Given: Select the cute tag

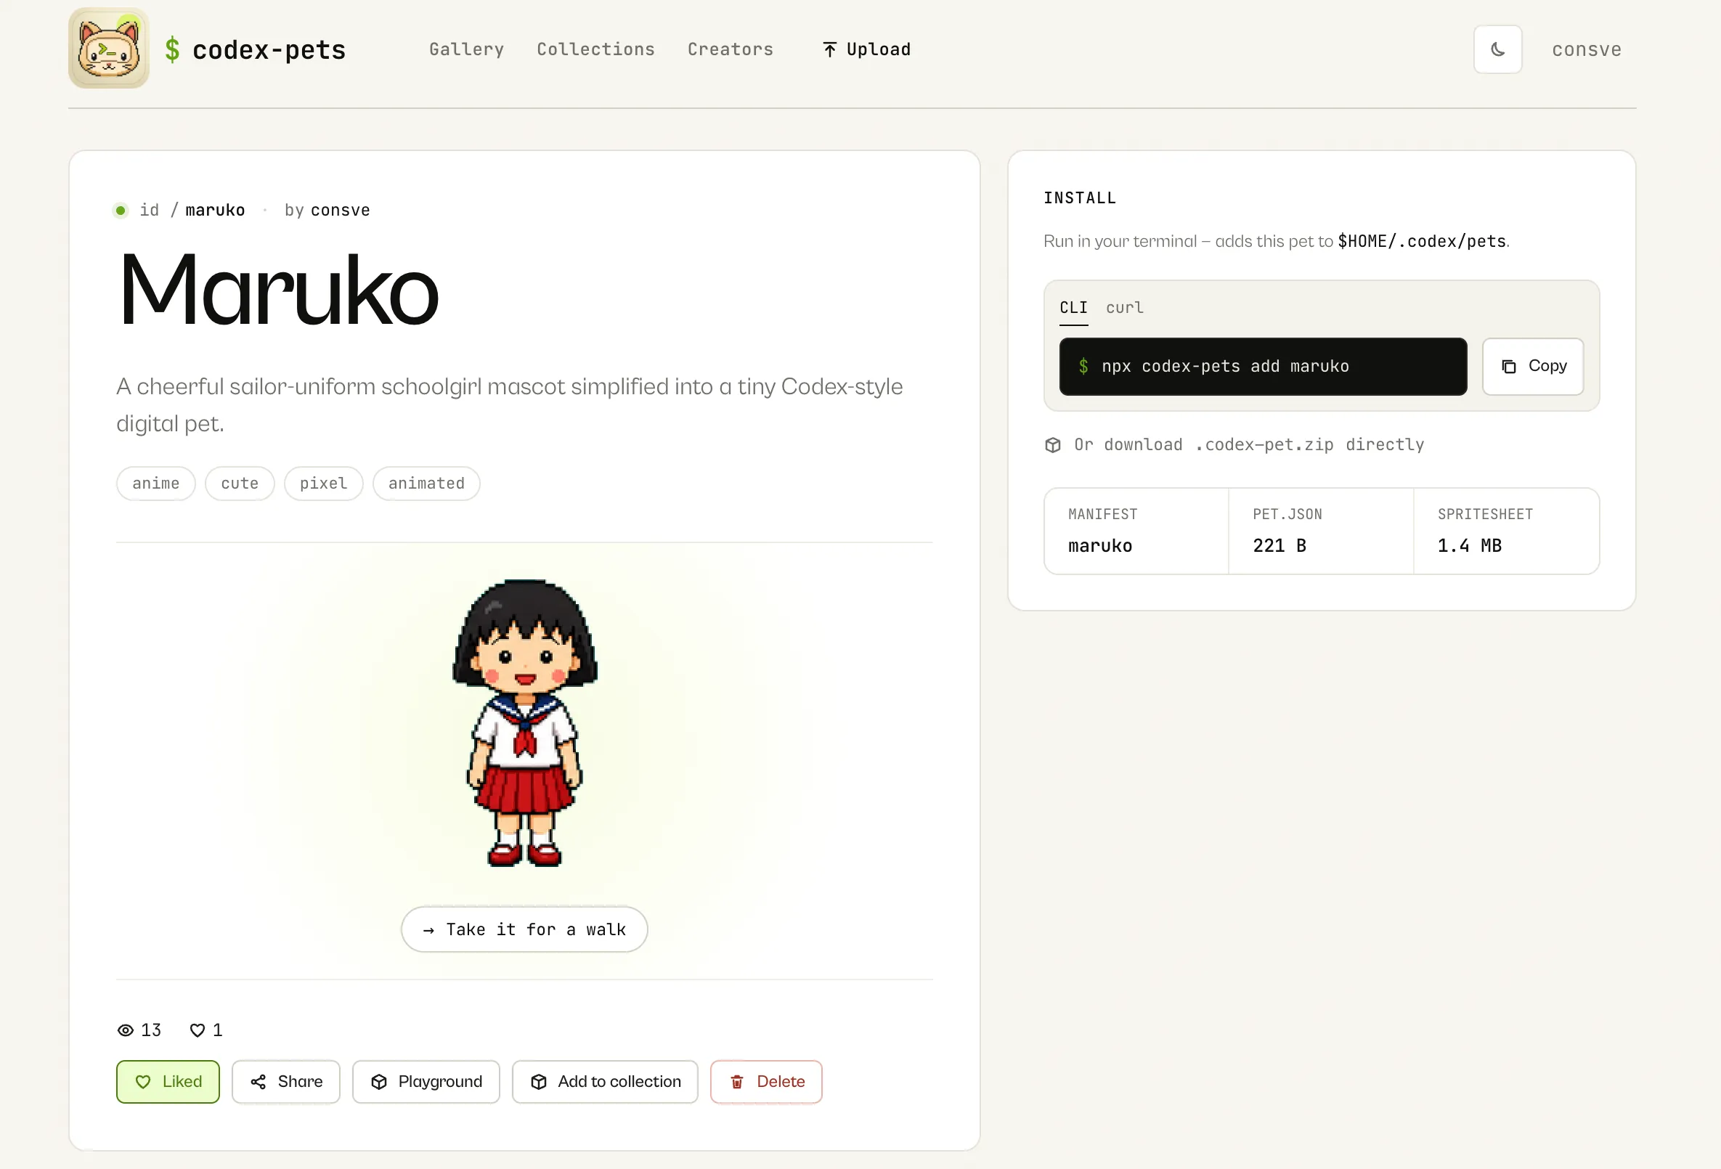Looking at the screenshot, I should (x=240, y=484).
